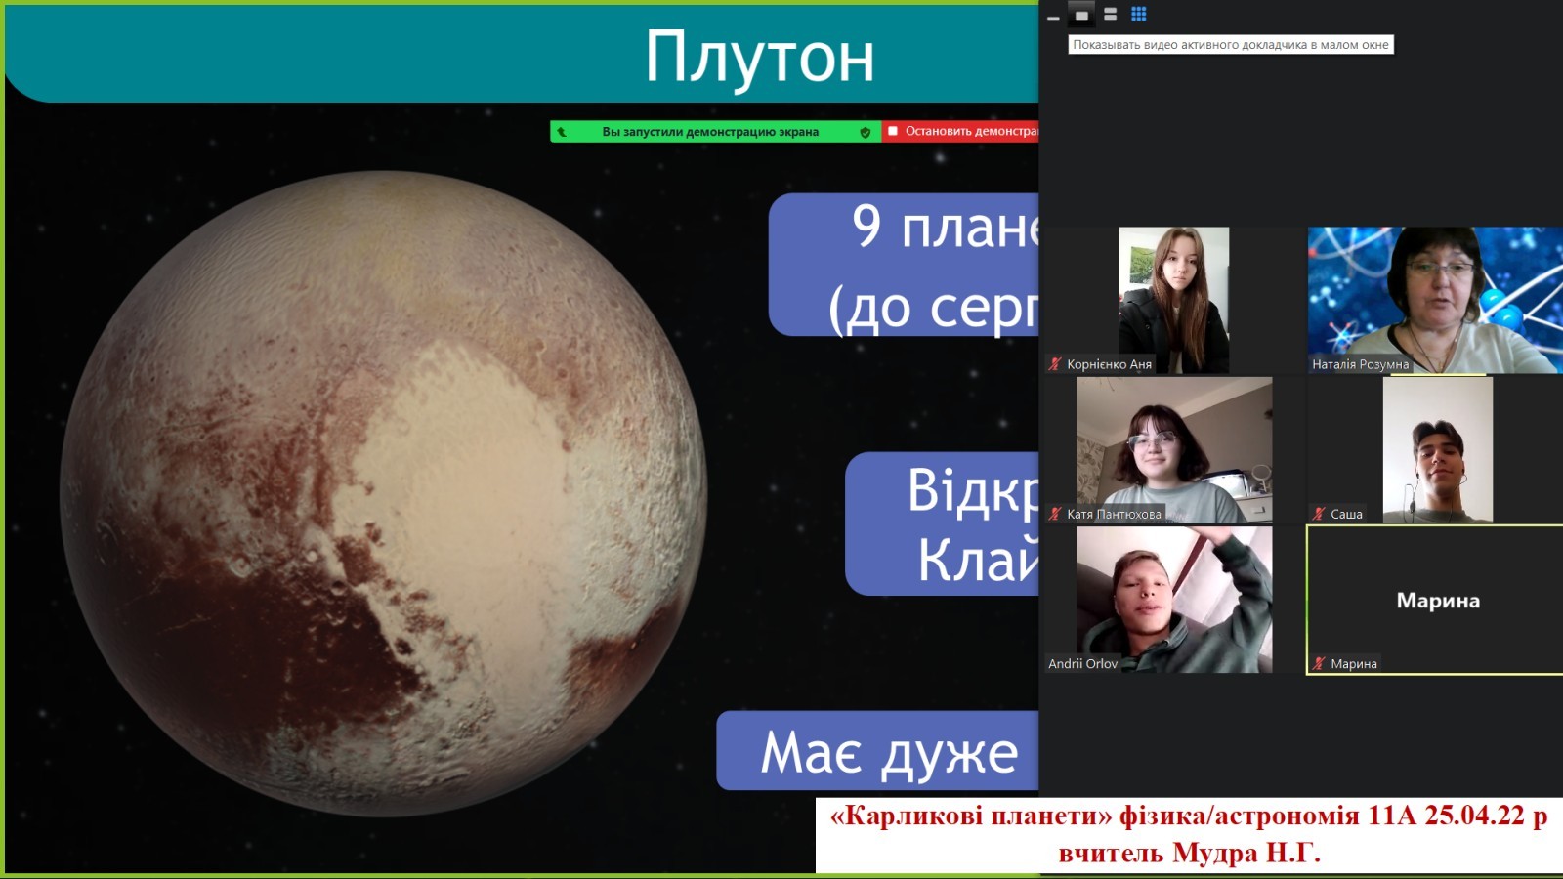Click muted mic icon beside Корнієнко Аня

pos(1055,364)
